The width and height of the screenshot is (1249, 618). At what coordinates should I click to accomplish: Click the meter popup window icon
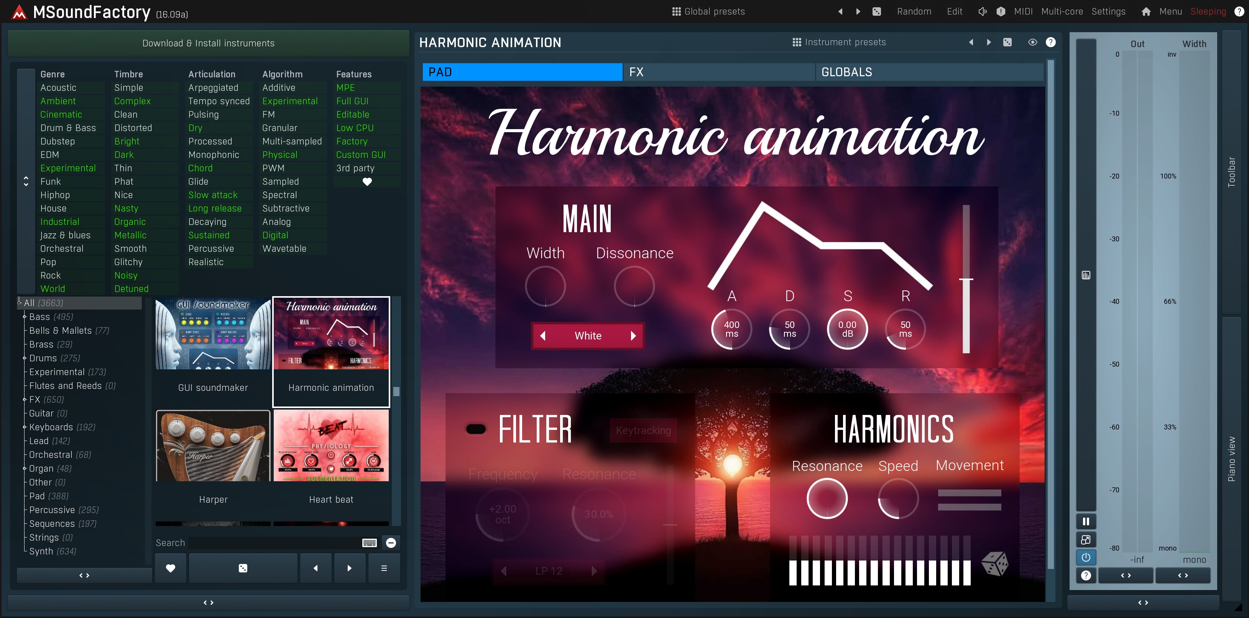pyautogui.click(x=1086, y=539)
